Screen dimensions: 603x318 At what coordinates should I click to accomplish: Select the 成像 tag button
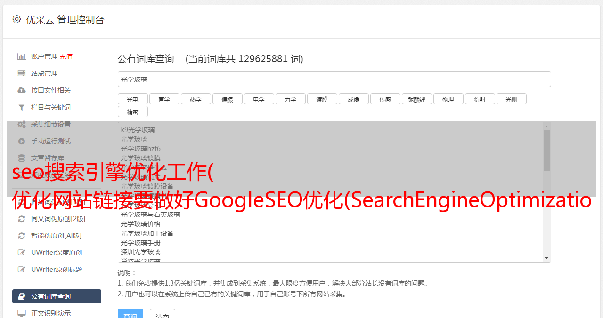[354, 99]
